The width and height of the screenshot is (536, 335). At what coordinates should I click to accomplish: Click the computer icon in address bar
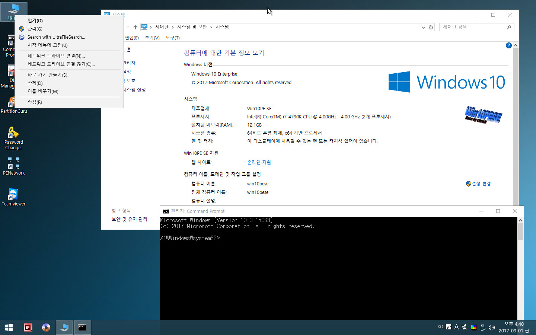click(144, 27)
